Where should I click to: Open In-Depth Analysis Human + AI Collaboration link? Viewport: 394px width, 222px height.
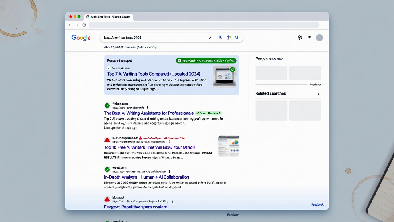click(147, 177)
